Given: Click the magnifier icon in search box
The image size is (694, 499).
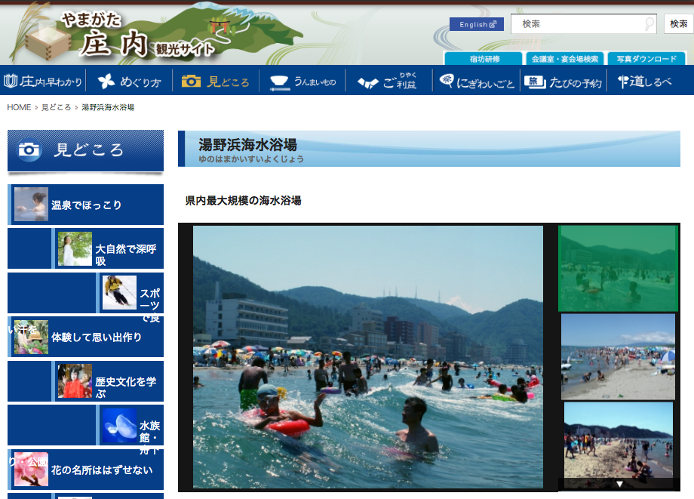Looking at the screenshot, I should point(649,24).
